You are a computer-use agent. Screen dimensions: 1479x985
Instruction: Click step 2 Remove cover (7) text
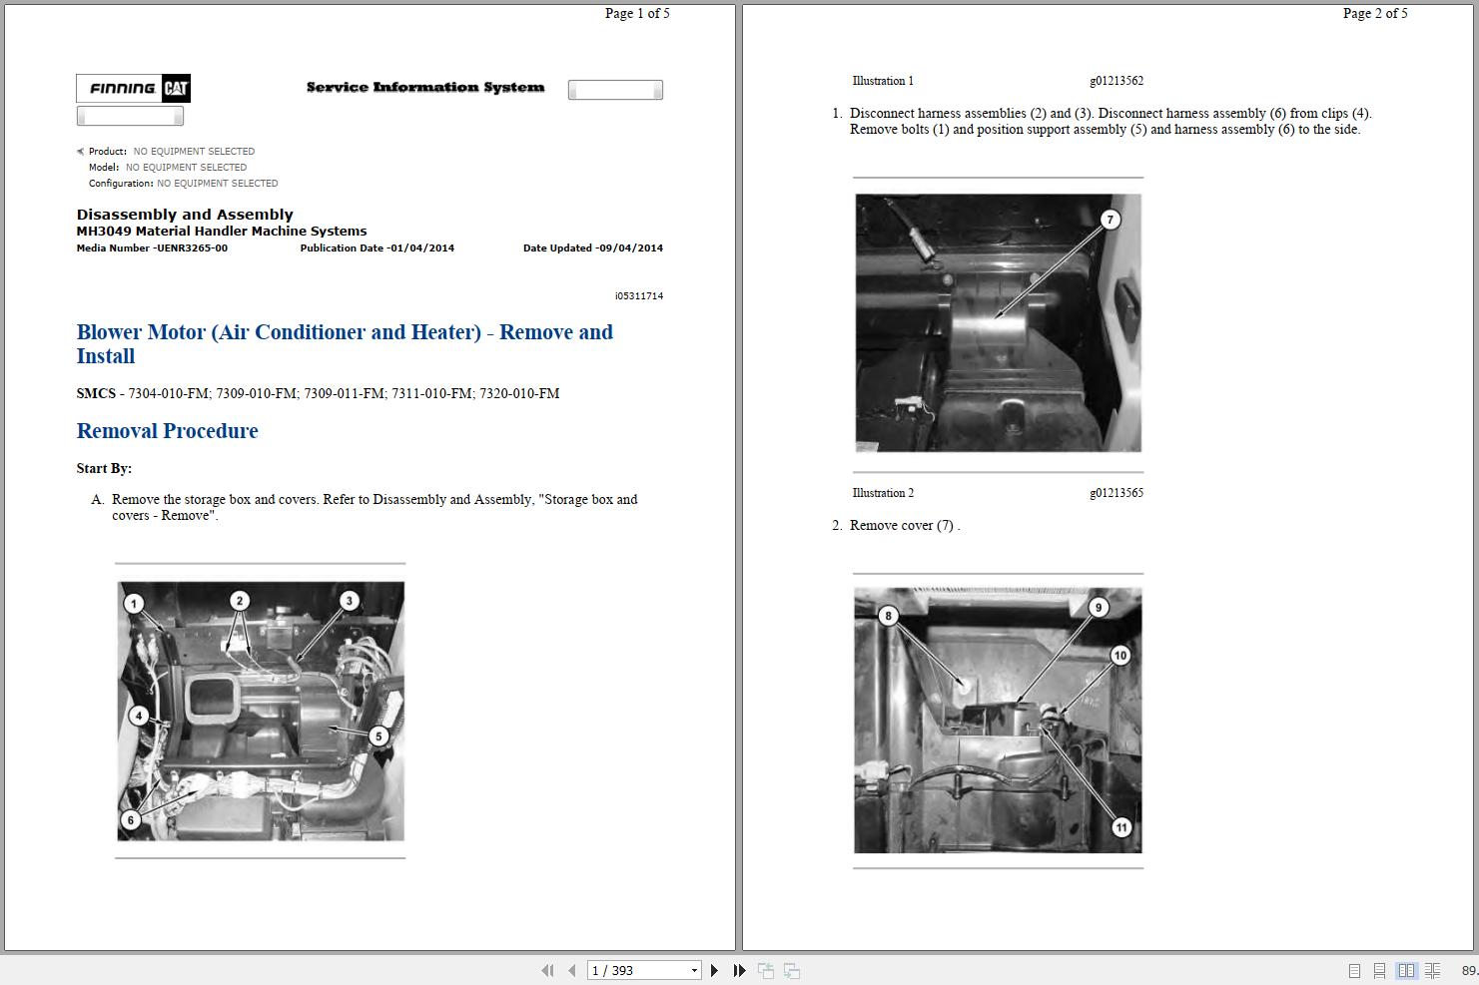pos(905,526)
